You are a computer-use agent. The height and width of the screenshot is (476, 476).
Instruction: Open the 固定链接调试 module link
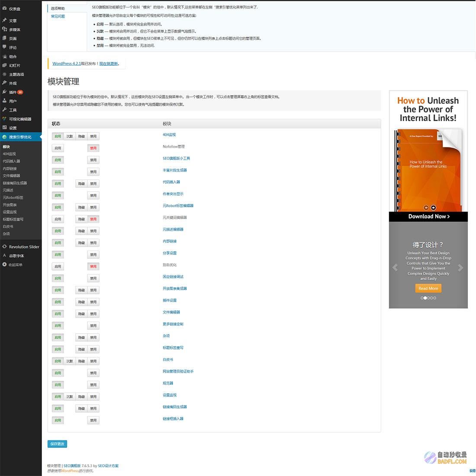[x=173, y=277]
